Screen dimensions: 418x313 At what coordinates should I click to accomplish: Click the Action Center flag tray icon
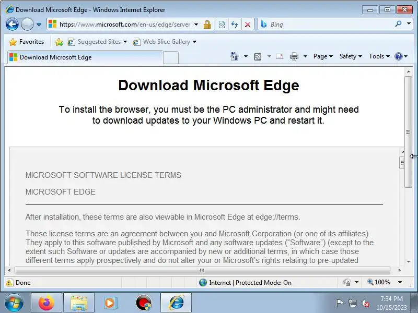pyautogui.click(x=340, y=303)
